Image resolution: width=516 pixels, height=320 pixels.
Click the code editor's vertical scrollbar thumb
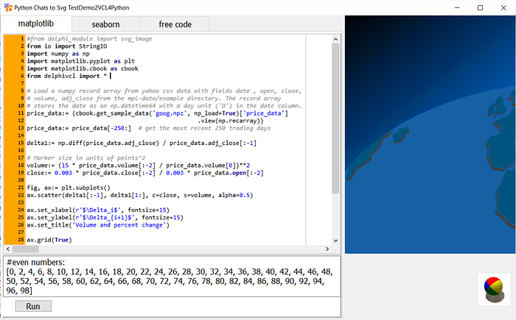click(x=335, y=118)
